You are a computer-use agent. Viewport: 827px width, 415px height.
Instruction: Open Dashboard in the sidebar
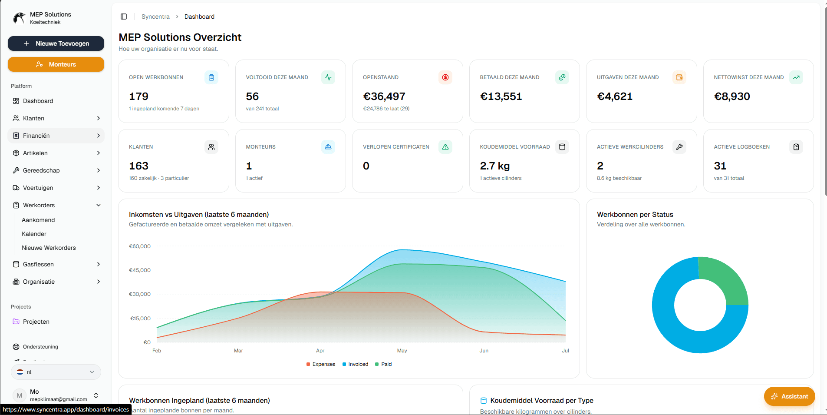pos(56,101)
